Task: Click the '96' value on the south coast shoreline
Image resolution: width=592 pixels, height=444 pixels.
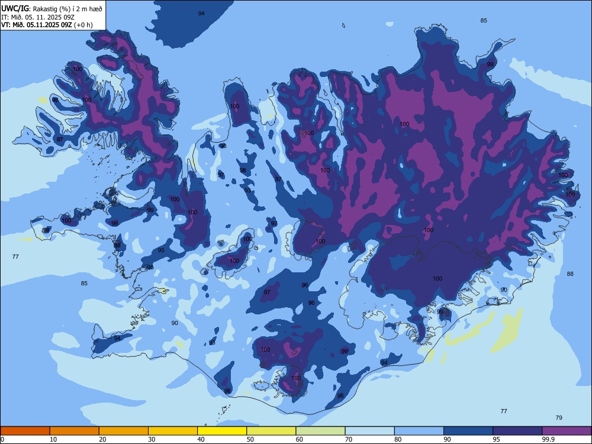Action: (227, 391)
